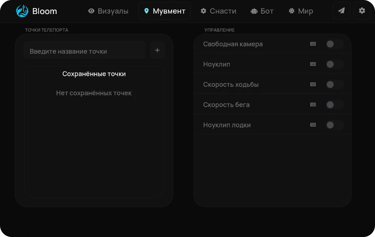Viewport: 375px width, 237px height.
Task: Set keybind for Свободная камера
Action: pos(313,44)
